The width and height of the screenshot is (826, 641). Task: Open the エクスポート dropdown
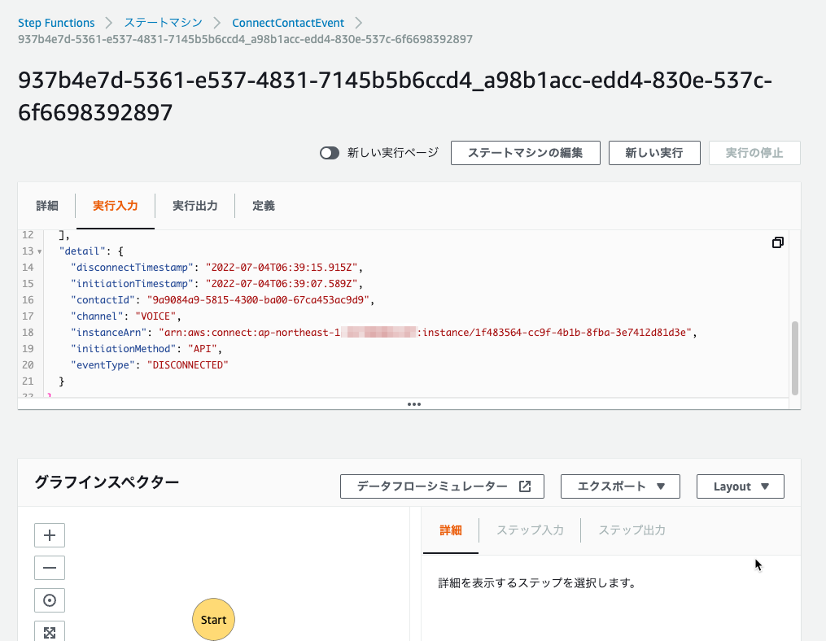point(620,486)
